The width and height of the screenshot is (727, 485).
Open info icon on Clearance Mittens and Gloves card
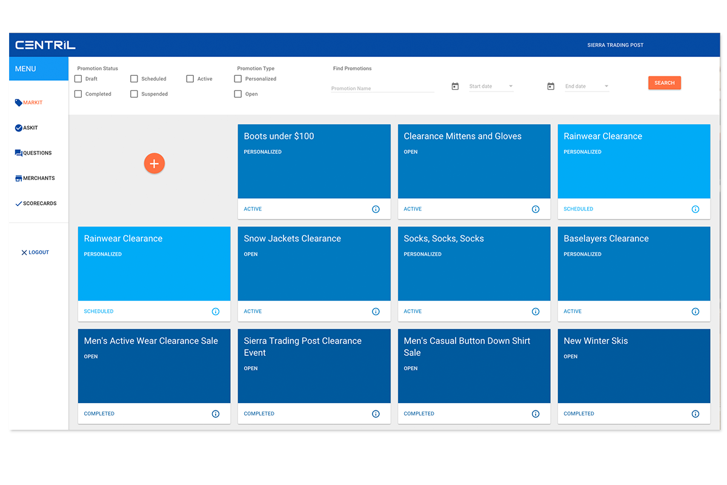coord(536,209)
